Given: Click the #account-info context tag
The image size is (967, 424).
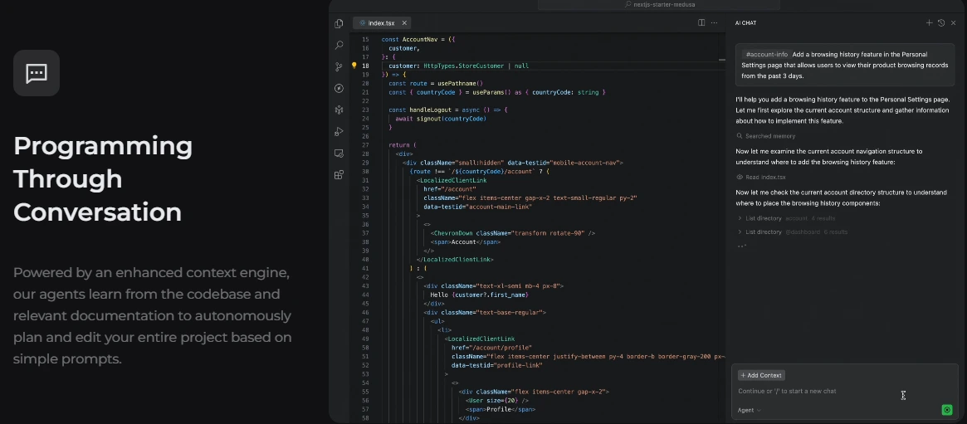Looking at the screenshot, I should (767, 54).
